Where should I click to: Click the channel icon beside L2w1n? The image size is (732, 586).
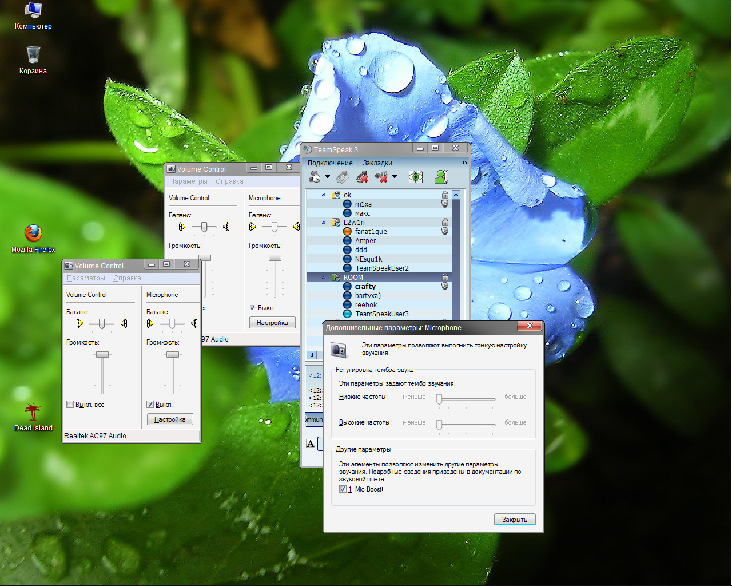[x=336, y=222]
